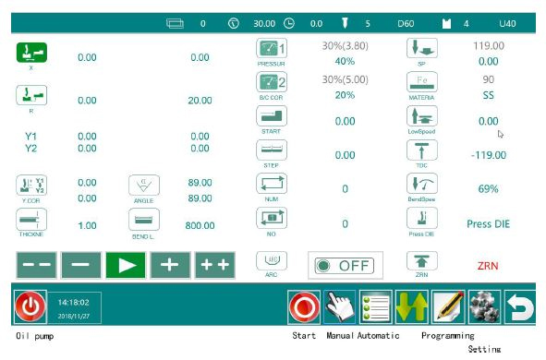
Task: Open the Programming pencil page
Action: tap(448, 307)
